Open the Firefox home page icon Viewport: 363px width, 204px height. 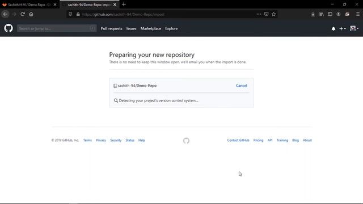[x=31, y=14]
